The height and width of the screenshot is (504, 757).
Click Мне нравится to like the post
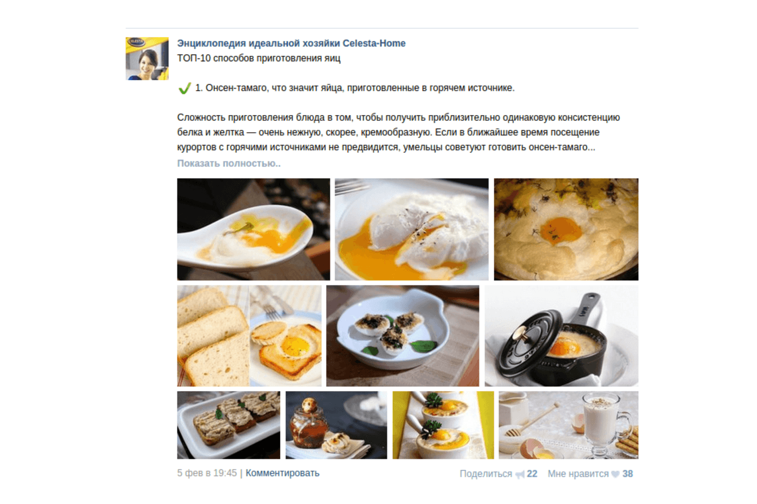(x=578, y=474)
